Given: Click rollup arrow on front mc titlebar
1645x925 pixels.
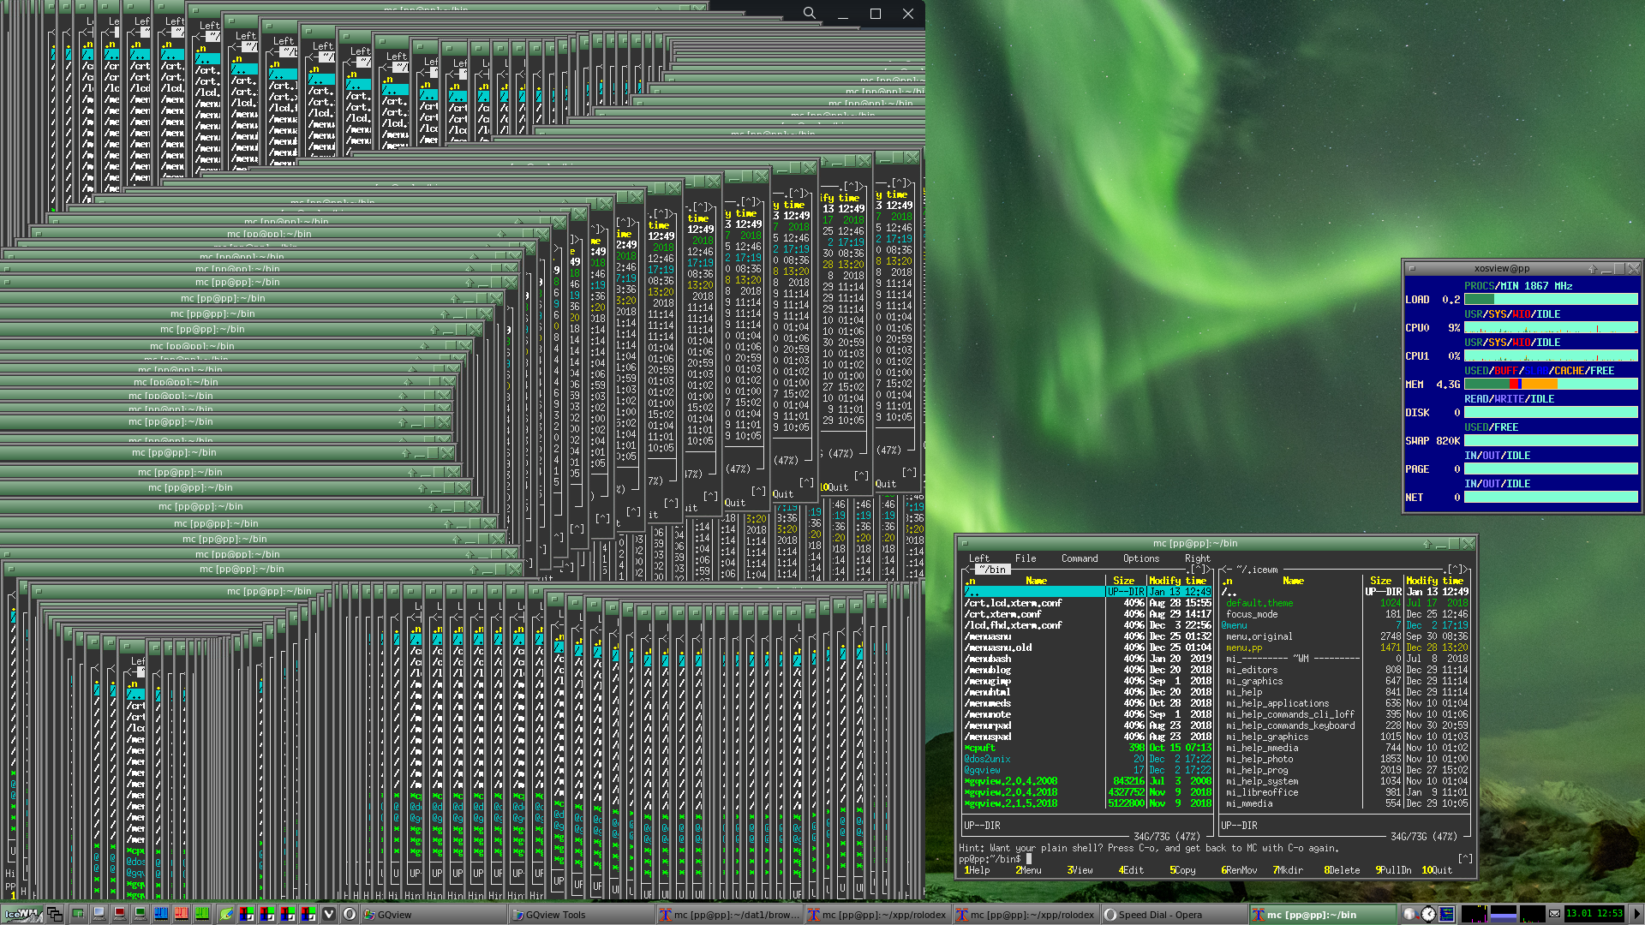Looking at the screenshot, I should (x=1427, y=544).
